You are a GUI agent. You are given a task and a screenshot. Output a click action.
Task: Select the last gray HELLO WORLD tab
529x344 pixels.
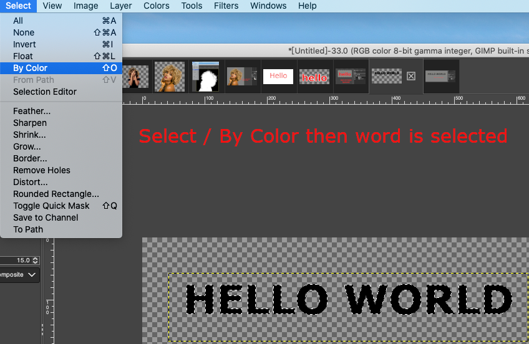pos(441,76)
